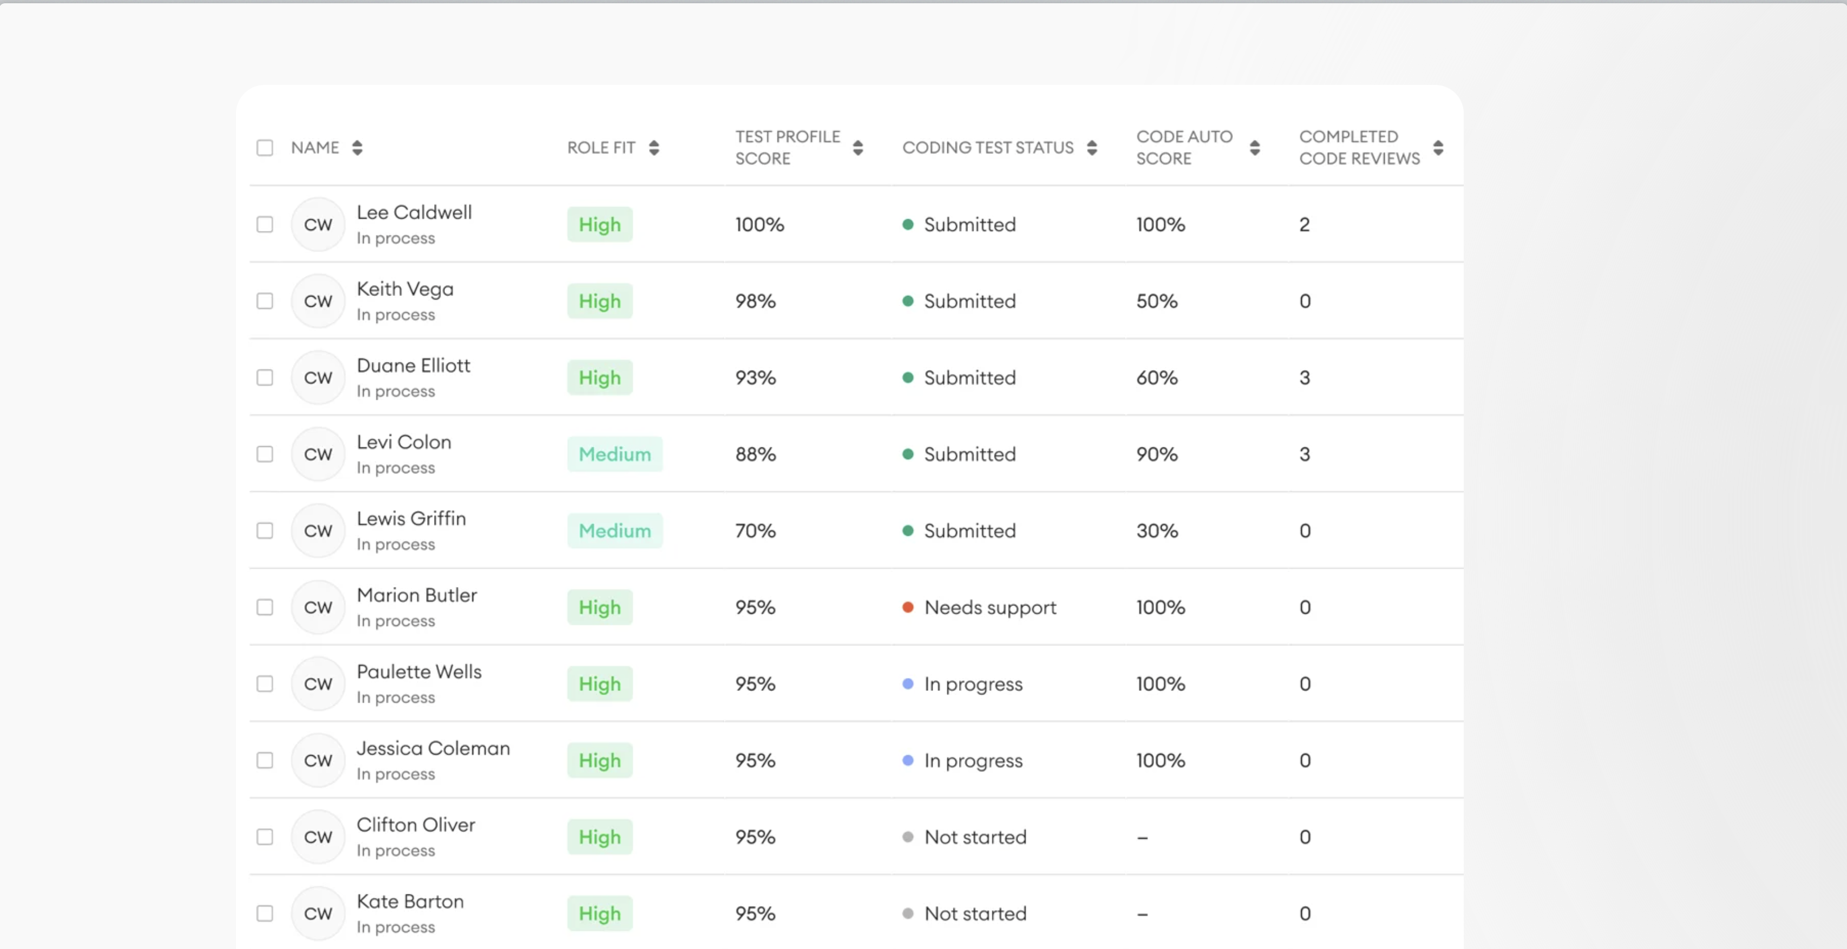
Task: Click Keith Vega's 50% code auto score
Action: pyautogui.click(x=1156, y=301)
